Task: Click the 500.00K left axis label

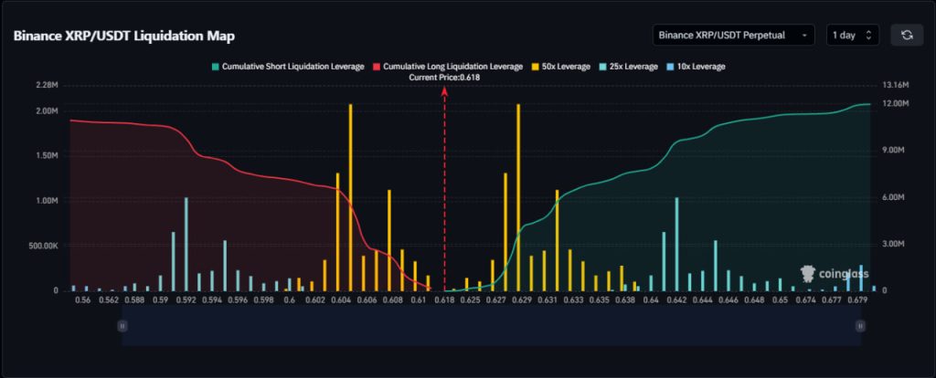Action: 42,246
